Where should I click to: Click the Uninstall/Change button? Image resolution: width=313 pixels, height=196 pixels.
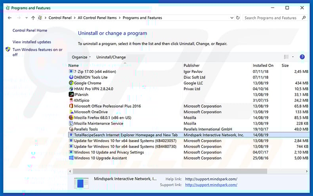pos(111,57)
